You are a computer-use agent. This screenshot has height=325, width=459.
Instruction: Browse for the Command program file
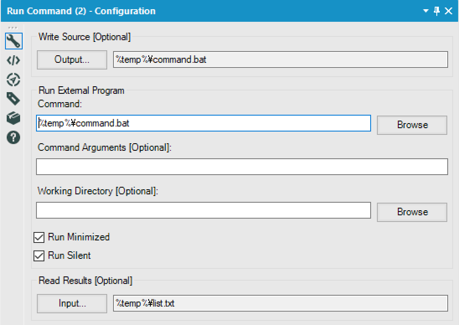[412, 125]
